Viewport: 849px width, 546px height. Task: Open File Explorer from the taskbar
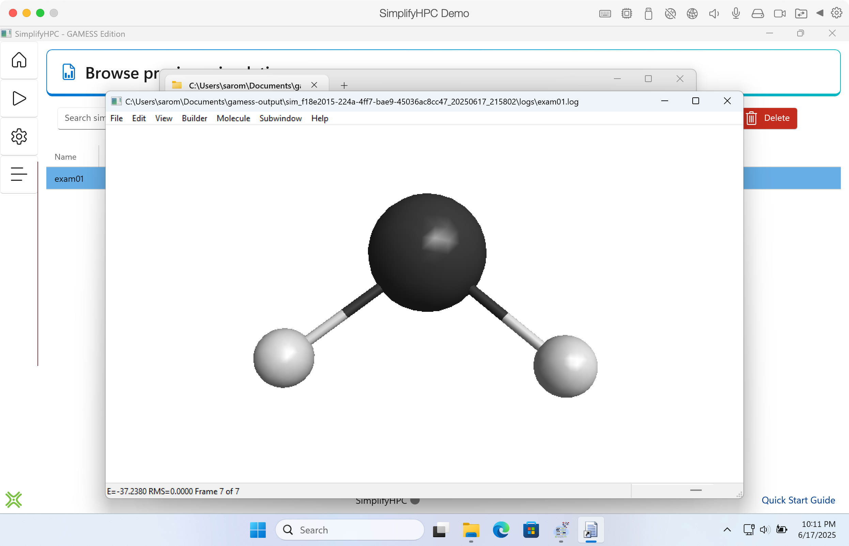coord(471,530)
